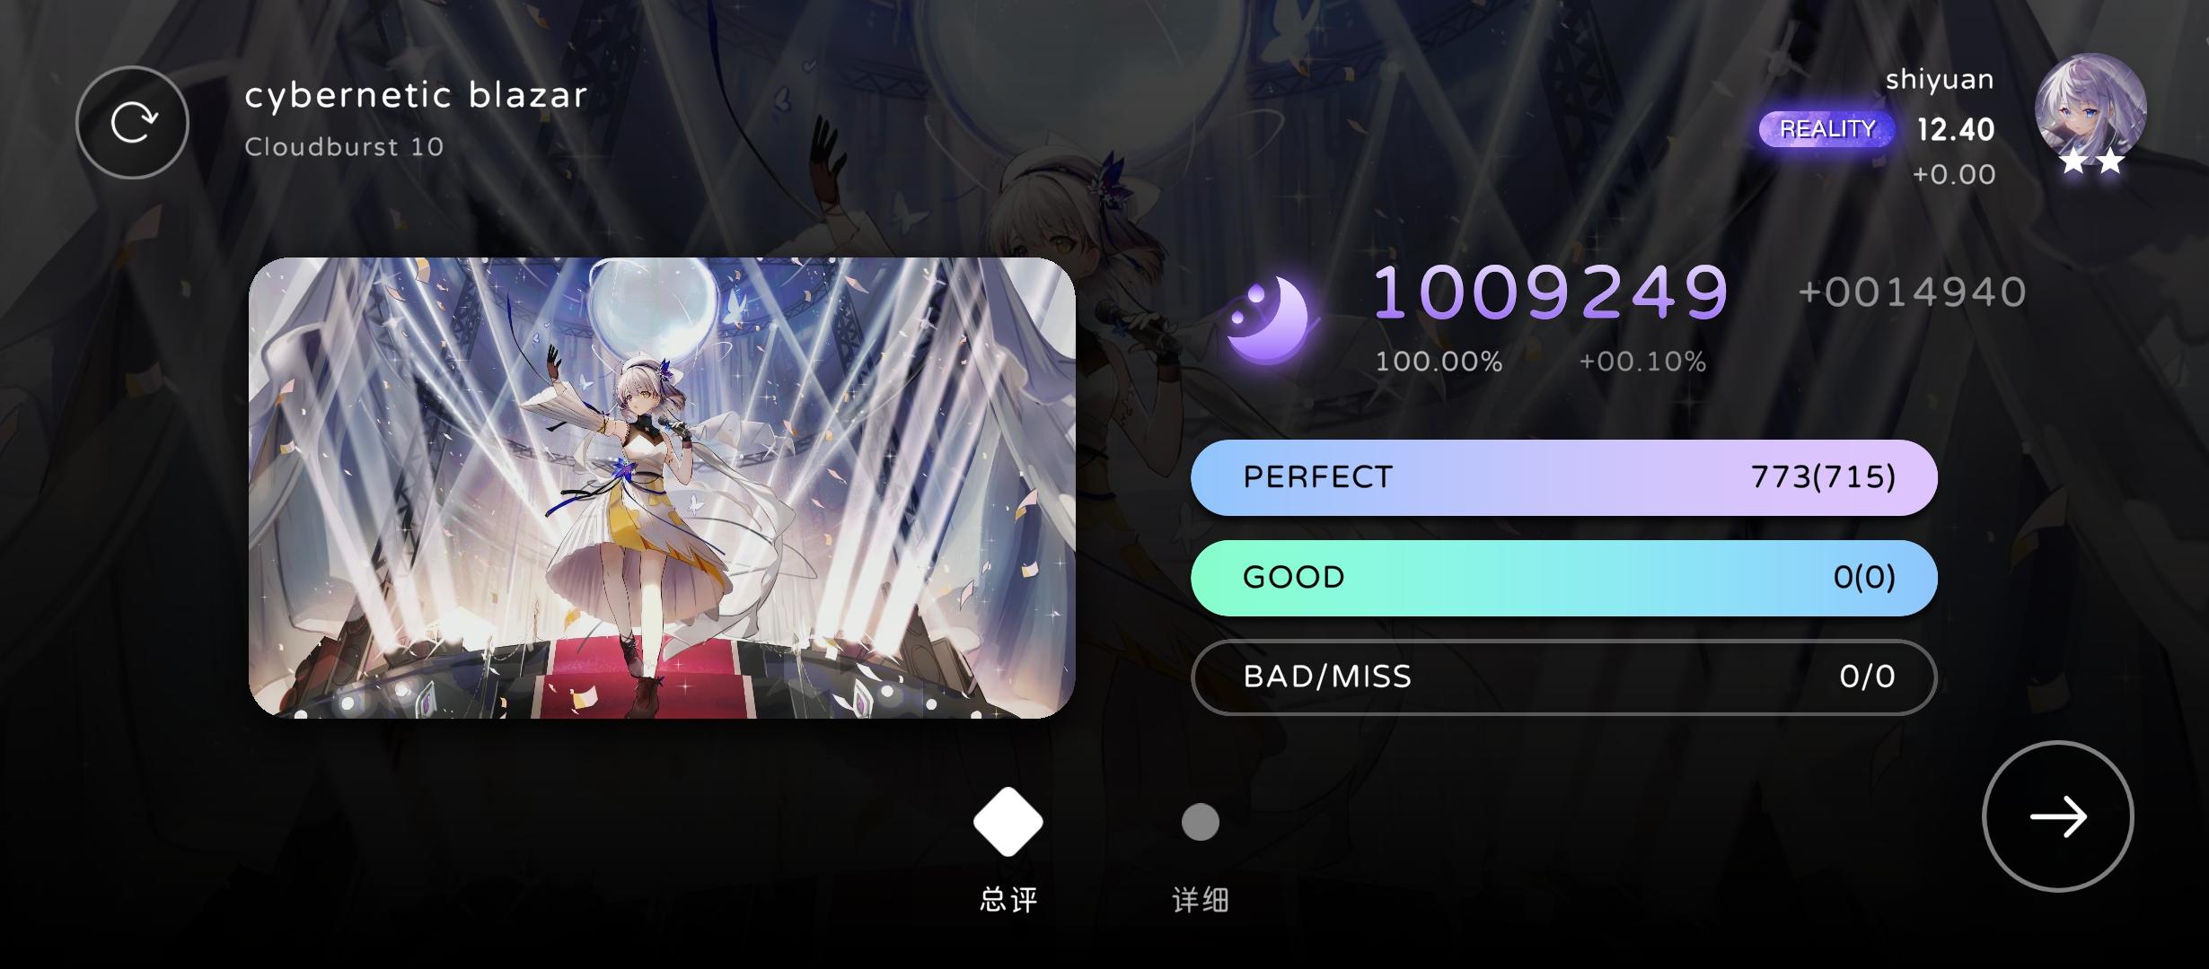2209x969 pixels.
Task: Tap the next arrow circle button
Action: coord(2057,816)
